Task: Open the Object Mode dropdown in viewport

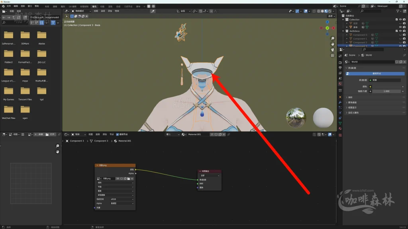Action: click(81, 11)
